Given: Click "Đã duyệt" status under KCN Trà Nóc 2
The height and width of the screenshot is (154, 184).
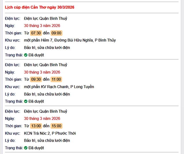Looking at the screenshot, I should [x=36, y=148].
